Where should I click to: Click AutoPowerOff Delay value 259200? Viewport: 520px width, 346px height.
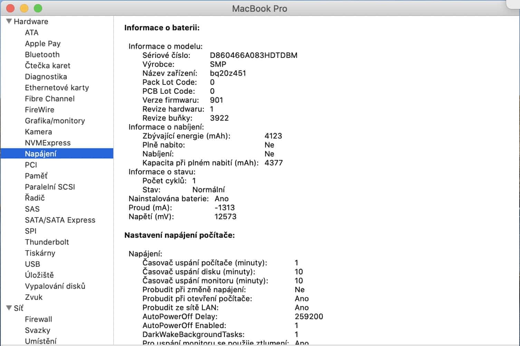(x=309, y=316)
